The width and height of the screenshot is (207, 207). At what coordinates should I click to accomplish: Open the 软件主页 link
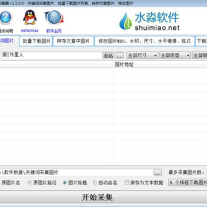[54, 31]
